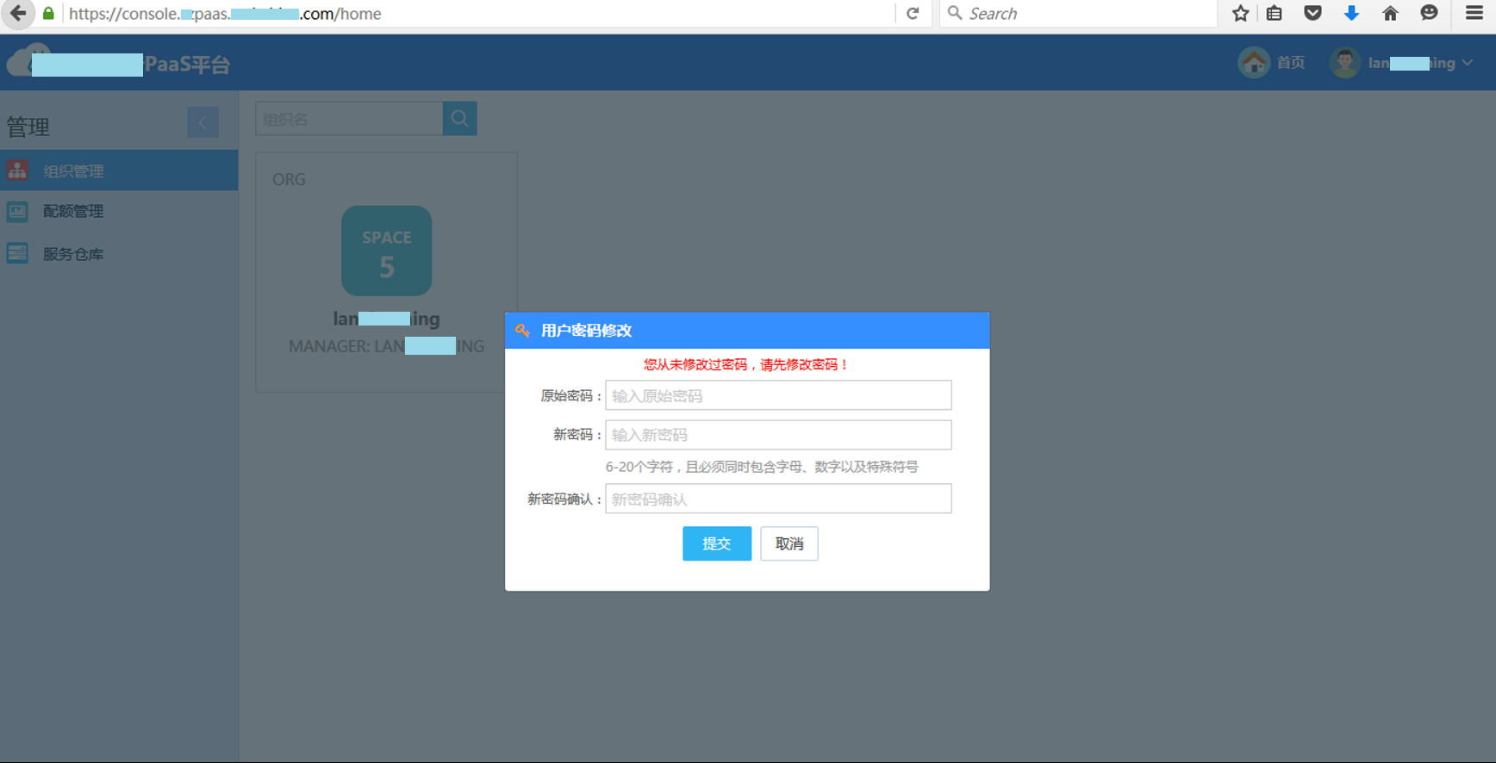Image resolution: width=1496 pixels, height=763 pixels.
Task: Open 服务仓库 in the sidebar
Action: [119, 254]
